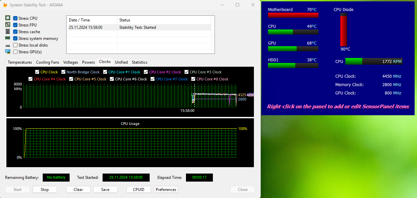
Task: Click the Motherboard temperature bar in SensorPanel
Action: 293,15
